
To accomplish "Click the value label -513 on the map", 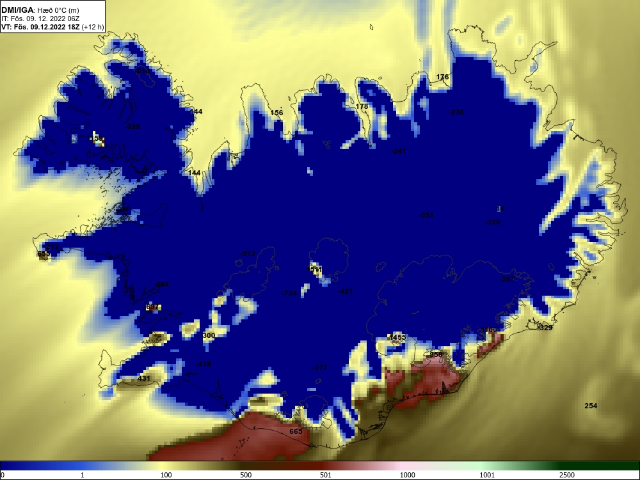I will [247, 253].
